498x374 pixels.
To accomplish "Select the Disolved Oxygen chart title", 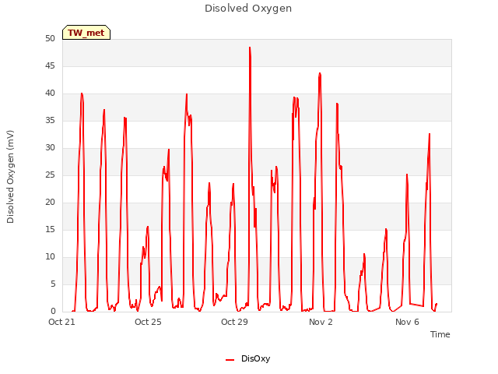I will [248, 9].
